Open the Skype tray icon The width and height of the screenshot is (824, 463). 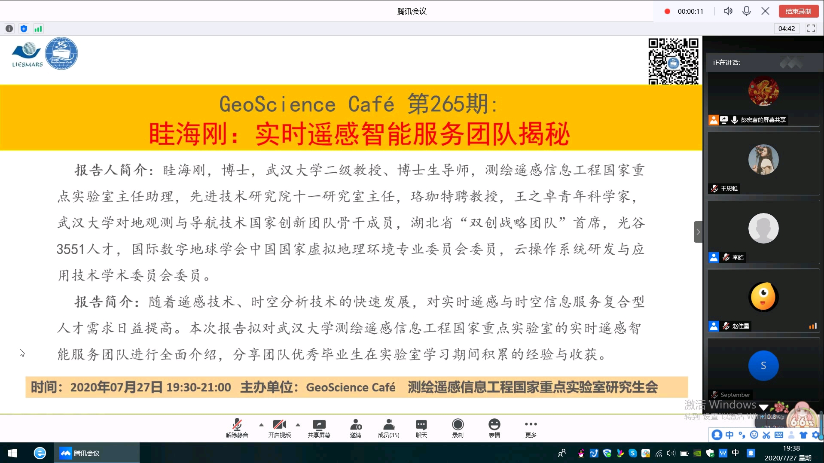tap(633, 453)
